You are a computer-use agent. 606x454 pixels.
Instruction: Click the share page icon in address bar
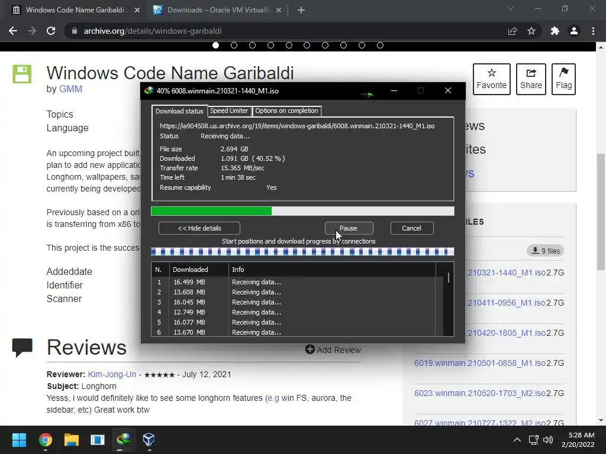click(x=512, y=31)
